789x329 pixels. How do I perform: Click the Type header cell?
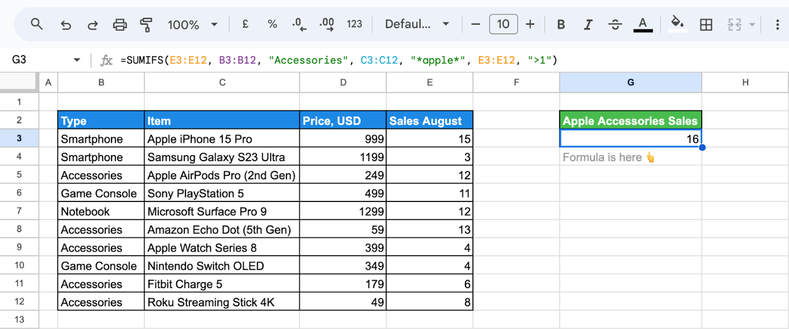101,121
